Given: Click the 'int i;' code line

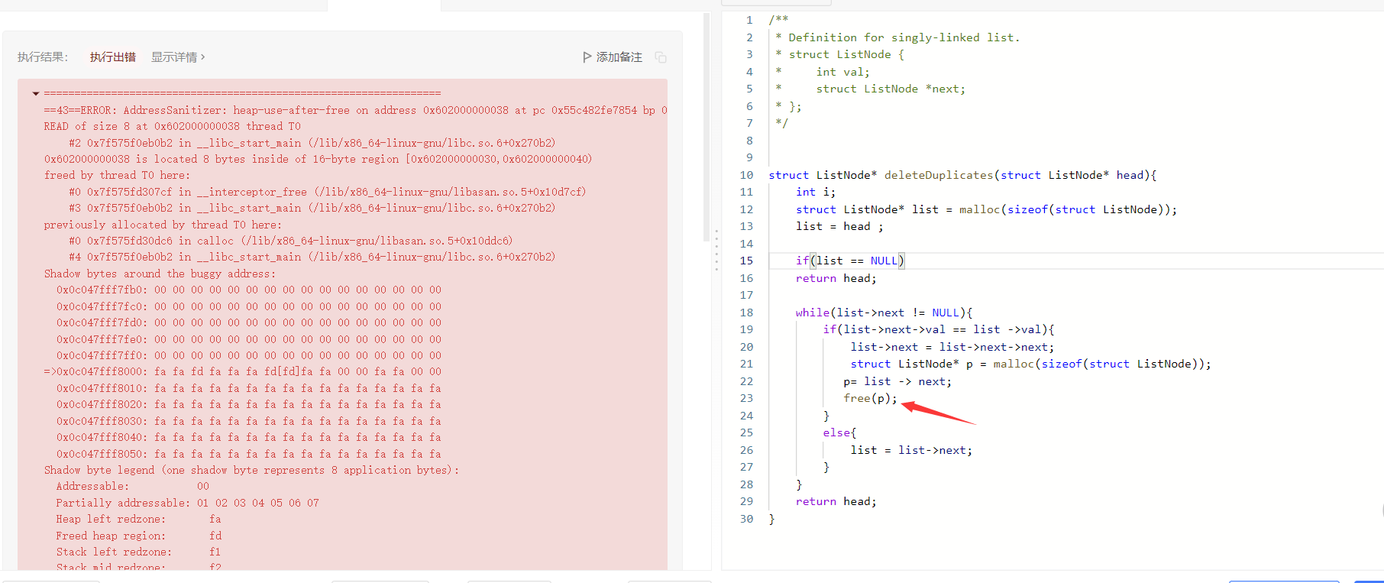Looking at the screenshot, I should (816, 192).
